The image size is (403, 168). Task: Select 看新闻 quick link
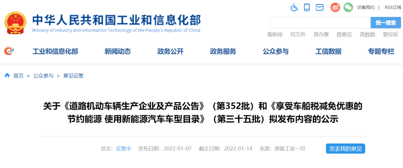pyautogui.click(x=275, y=35)
